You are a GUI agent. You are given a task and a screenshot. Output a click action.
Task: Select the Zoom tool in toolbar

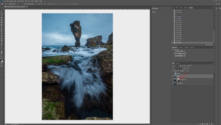2,54
